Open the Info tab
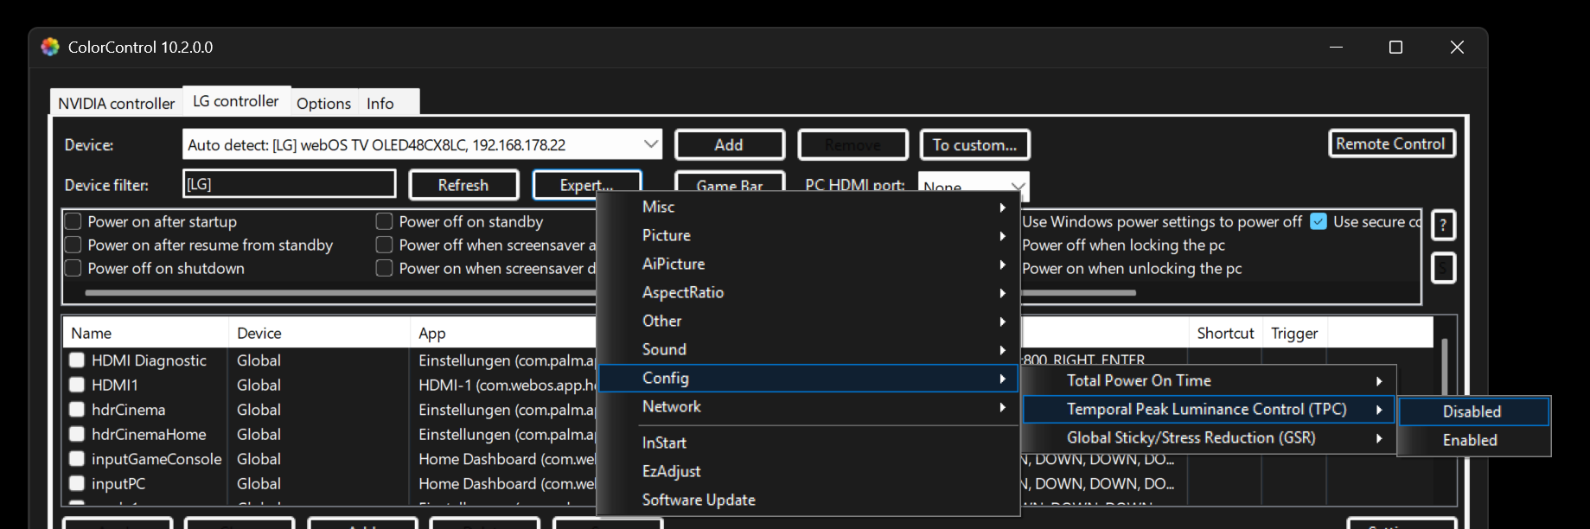1590x529 pixels. [x=380, y=103]
